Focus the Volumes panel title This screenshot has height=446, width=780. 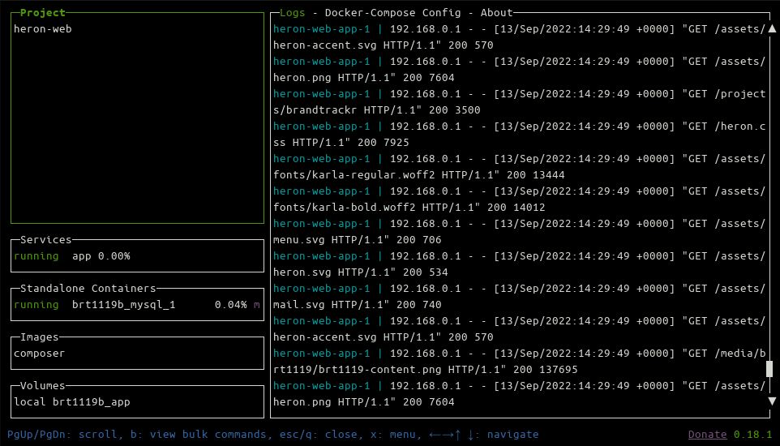(43, 386)
